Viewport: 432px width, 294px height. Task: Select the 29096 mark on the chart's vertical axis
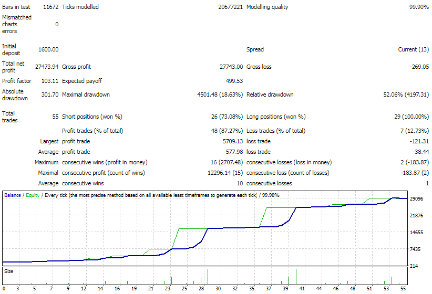[x=417, y=199]
